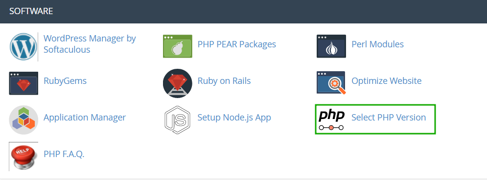Go to Perl Modules link
Viewport: 487px width, 180px height.
(377, 44)
